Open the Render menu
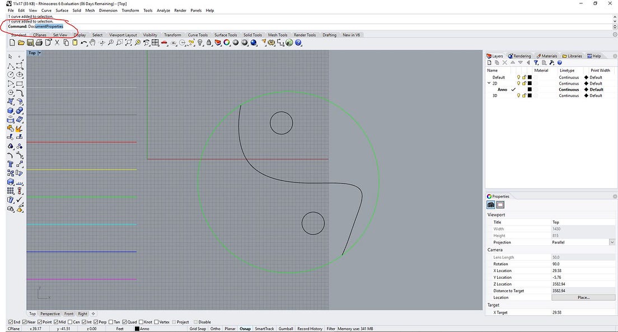This screenshot has height=332, width=618. (x=179, y=10)
